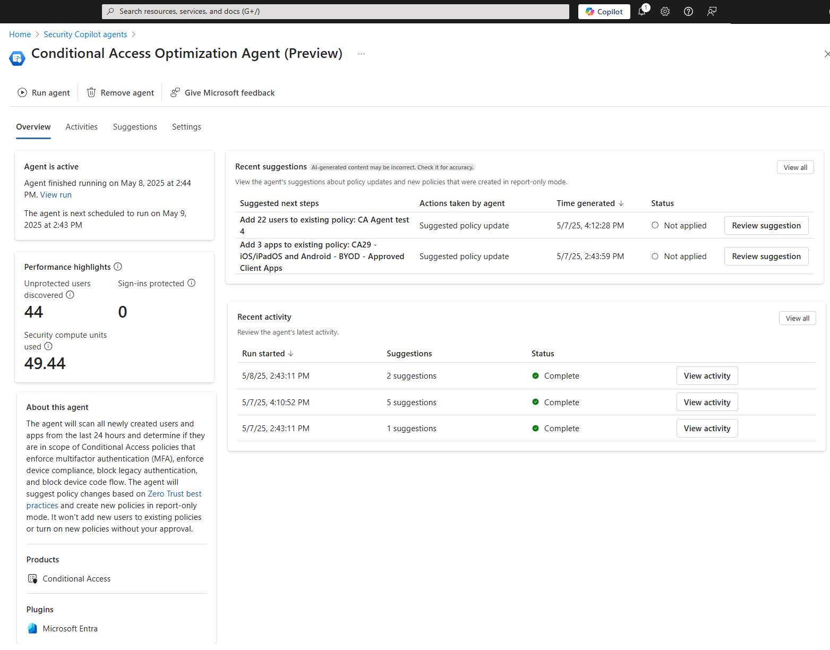Open Security Copilot agents breadcrumb

85,35
